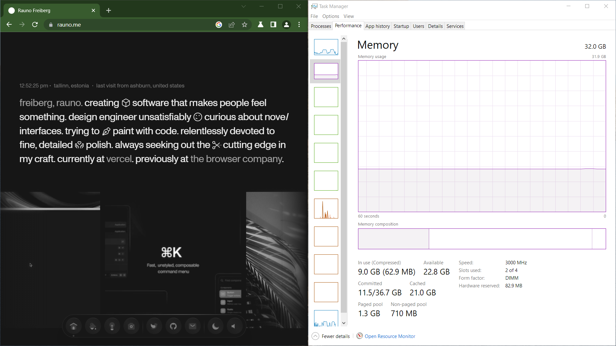Collapse details with Fewer details chevron
The height and width of the screenshot is (346, 616).
[315, 336]
